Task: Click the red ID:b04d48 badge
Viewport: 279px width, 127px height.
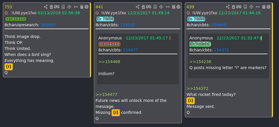Action: pos(109,44)
